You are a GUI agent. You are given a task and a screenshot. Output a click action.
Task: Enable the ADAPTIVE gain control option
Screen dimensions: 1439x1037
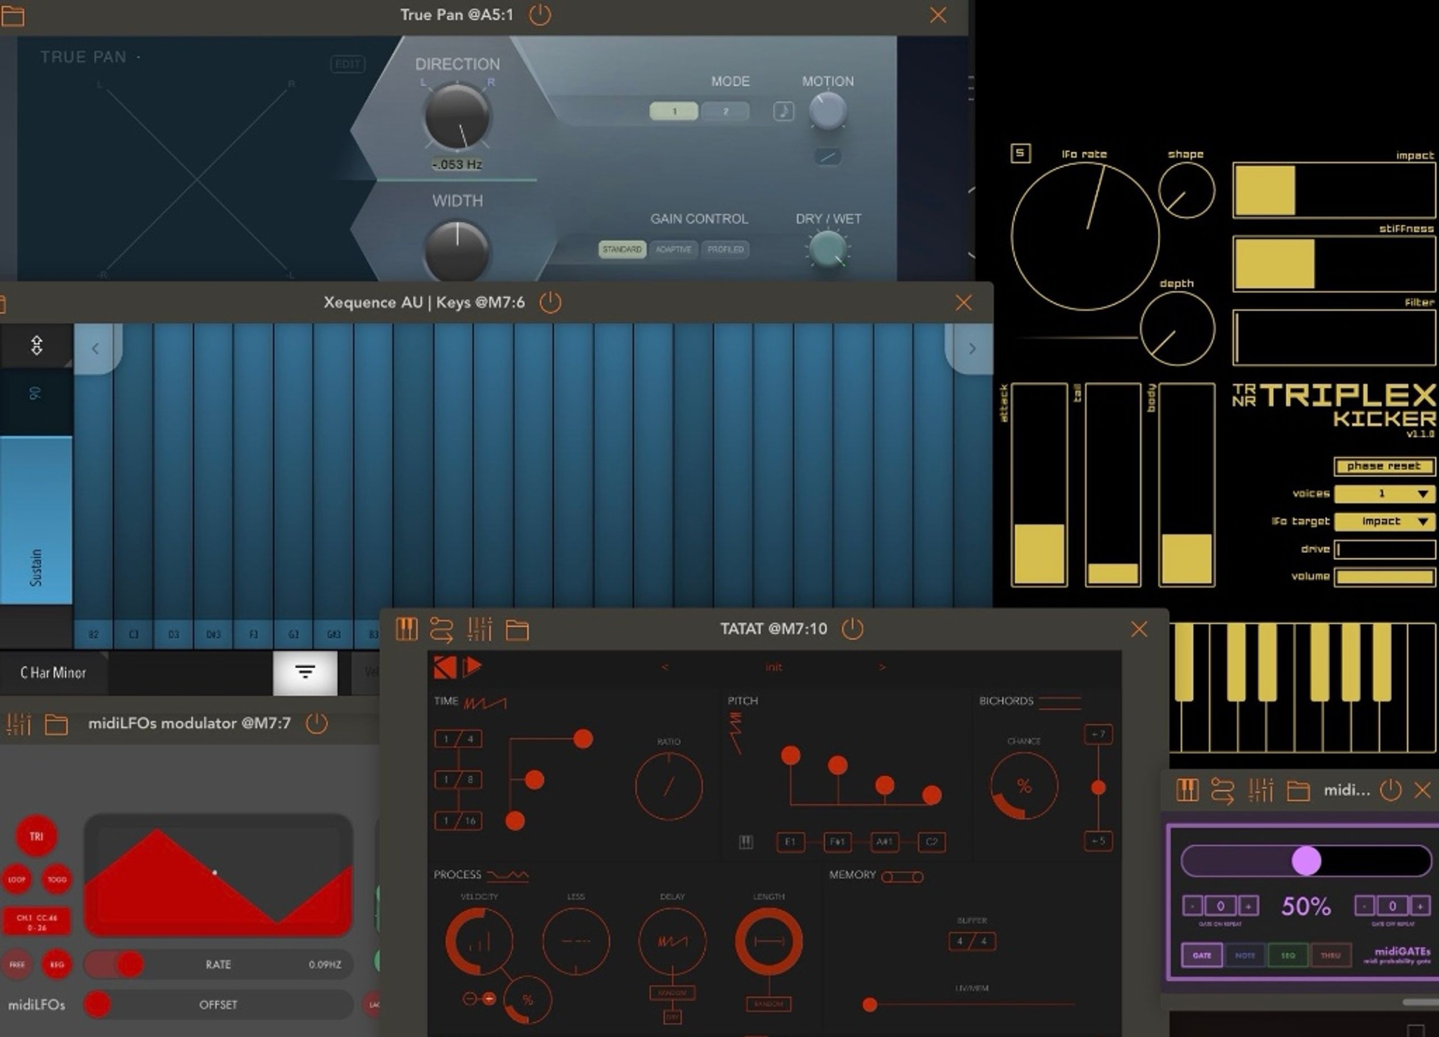(673, 249)
